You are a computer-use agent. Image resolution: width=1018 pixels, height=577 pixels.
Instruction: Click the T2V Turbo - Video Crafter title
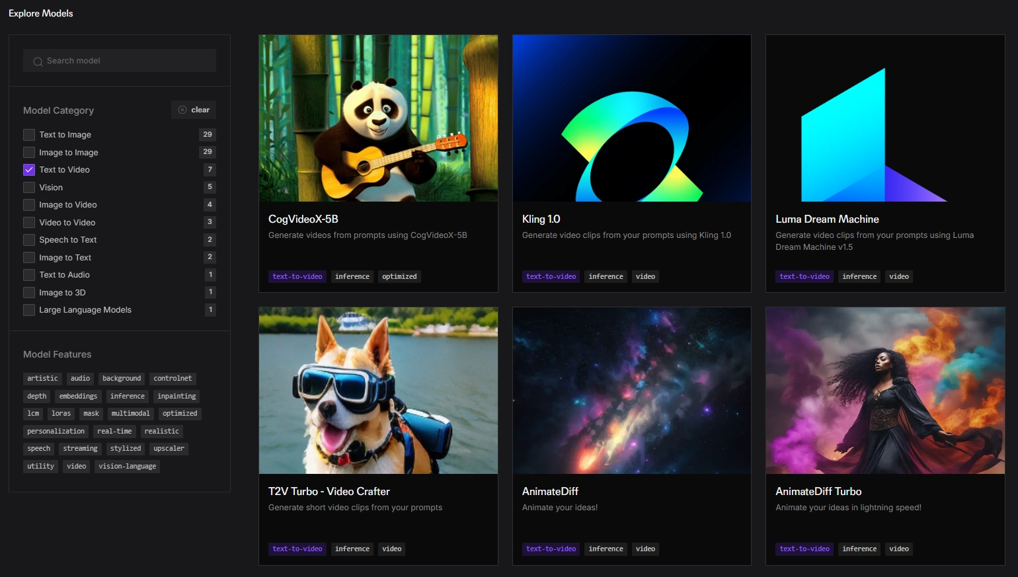[329, 492]
